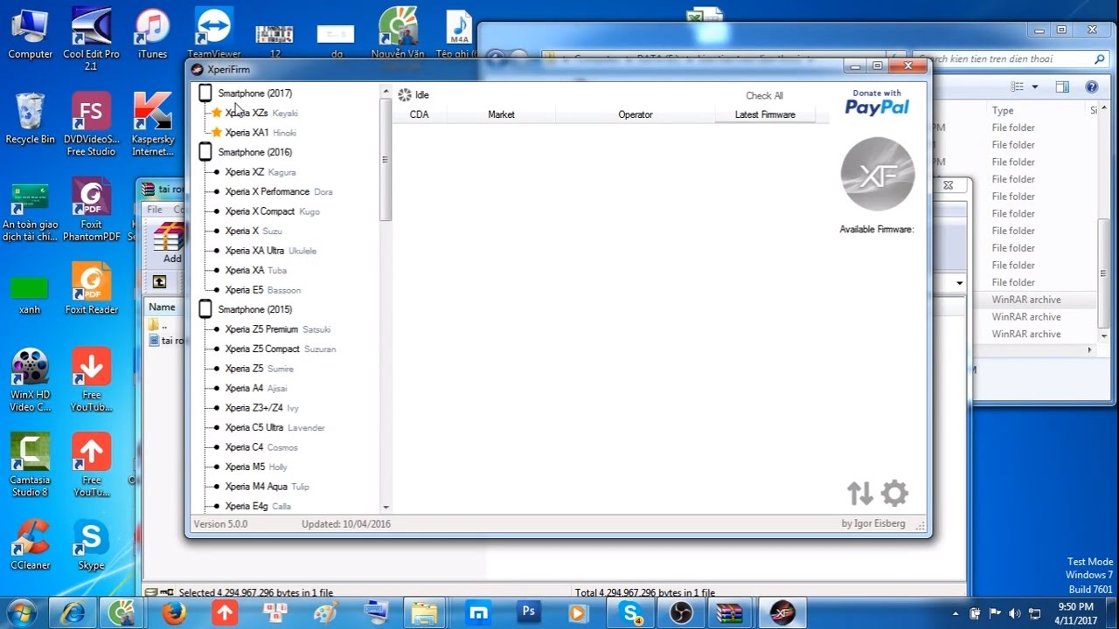Select Xperia XZs Keyaki in device tree
The image size is (1119, 629).
tap(261, 113)
